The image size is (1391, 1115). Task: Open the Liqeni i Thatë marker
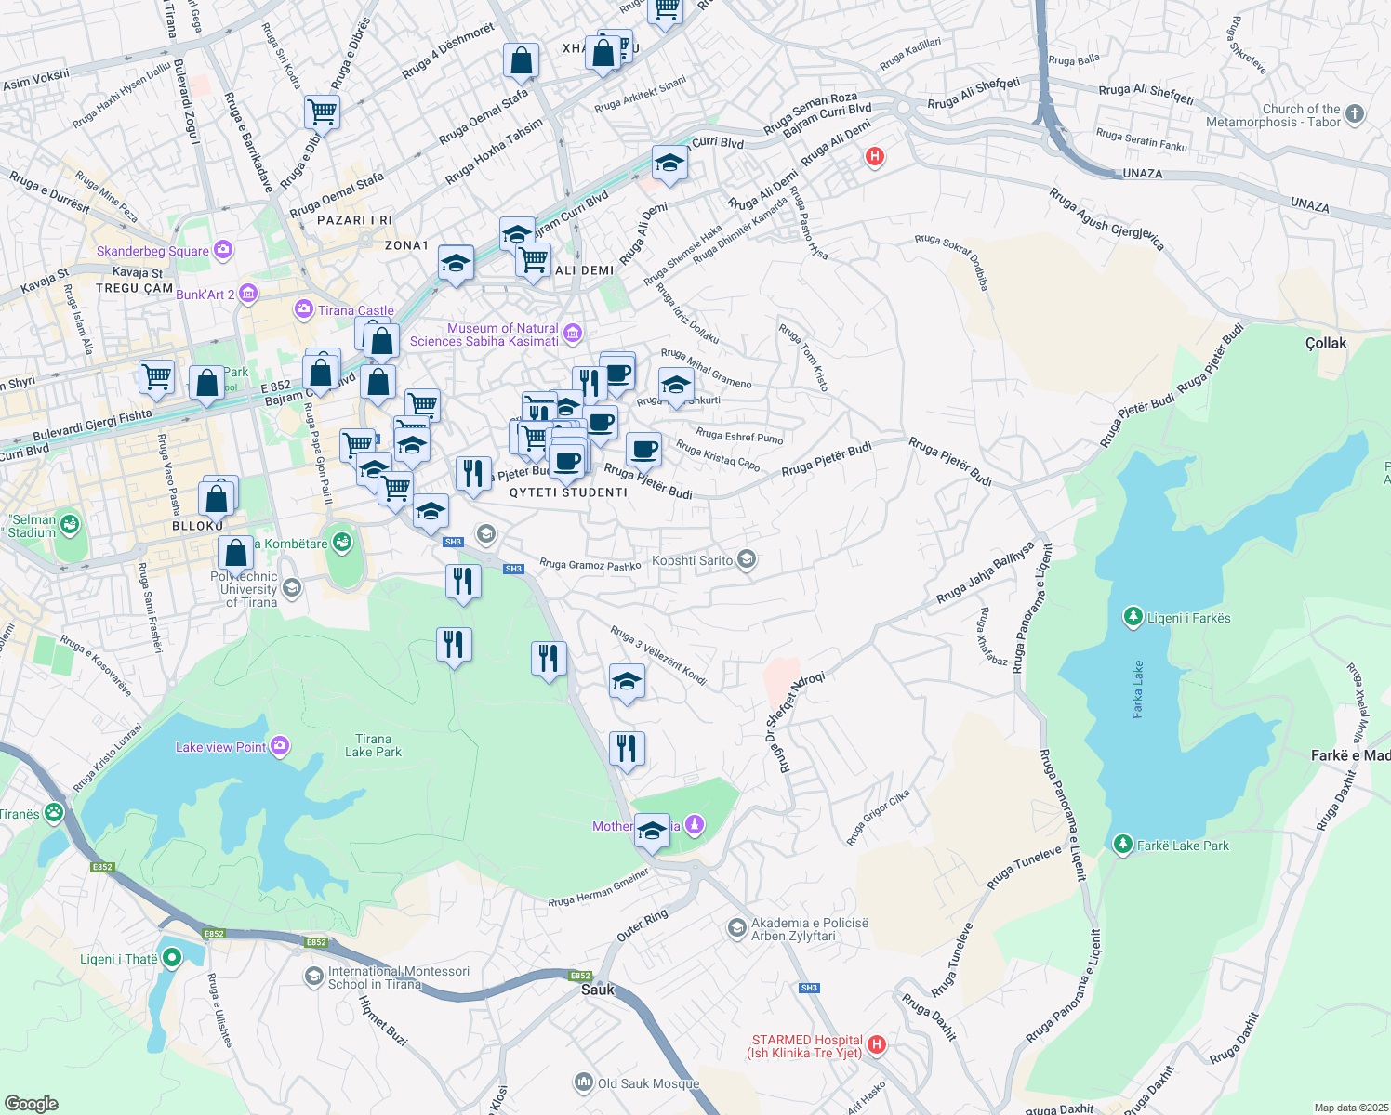(171, 958)
